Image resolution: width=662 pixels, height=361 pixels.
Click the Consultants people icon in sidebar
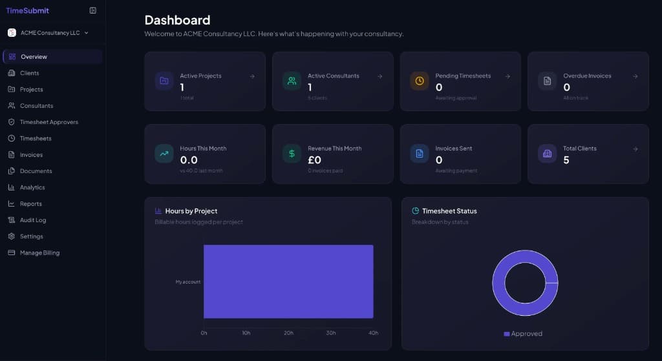pos(12,106)
